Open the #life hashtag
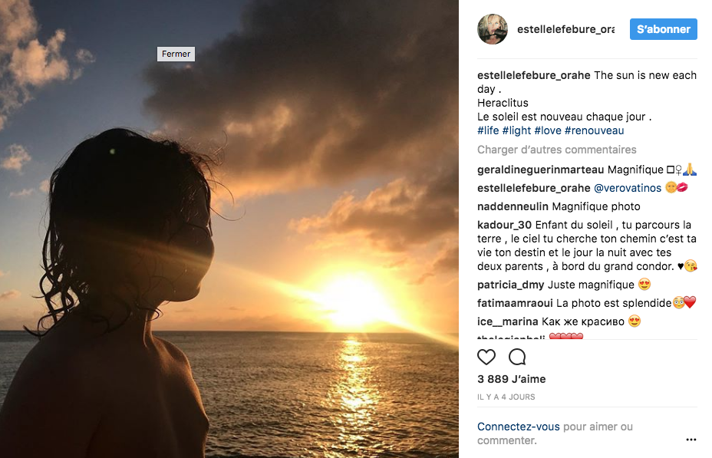Image resolution: width=712 pixels, height=458 pixels. 488,131
